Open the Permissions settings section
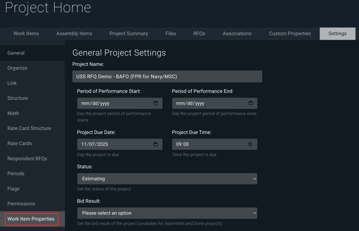 tap(21, 204)
